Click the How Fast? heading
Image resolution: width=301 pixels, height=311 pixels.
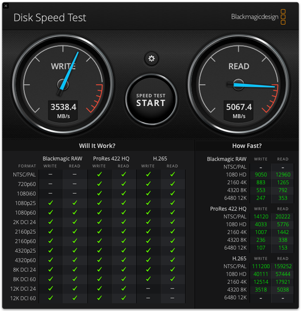[x=247, y=146]
